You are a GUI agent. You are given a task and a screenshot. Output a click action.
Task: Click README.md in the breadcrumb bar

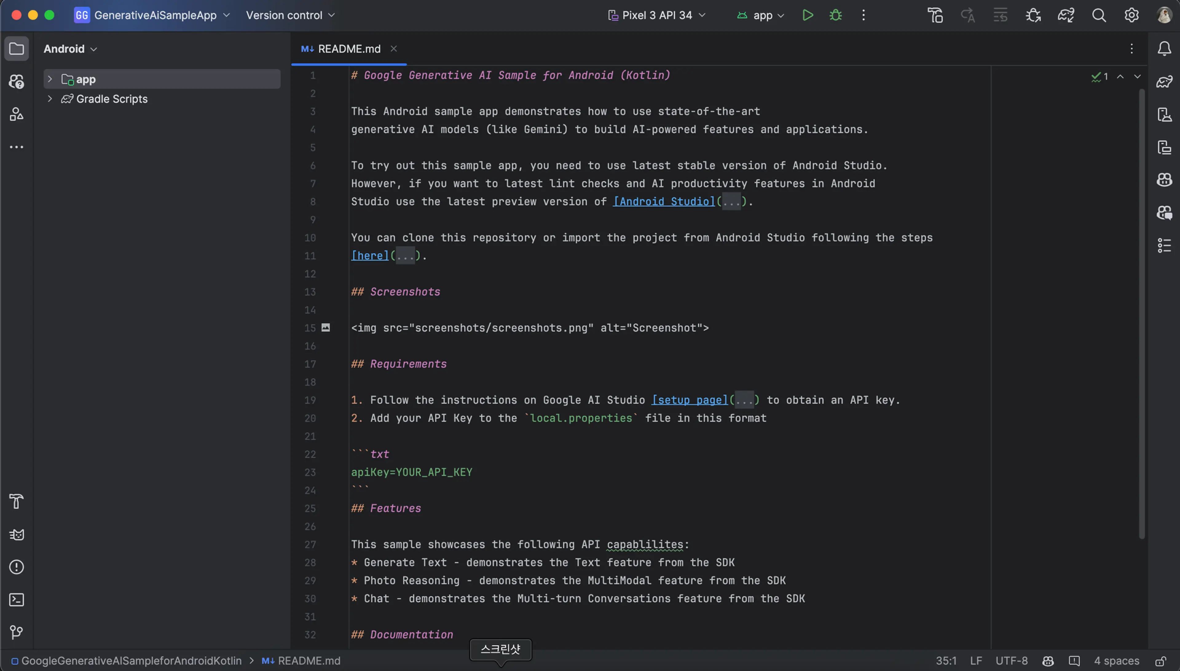301,661
